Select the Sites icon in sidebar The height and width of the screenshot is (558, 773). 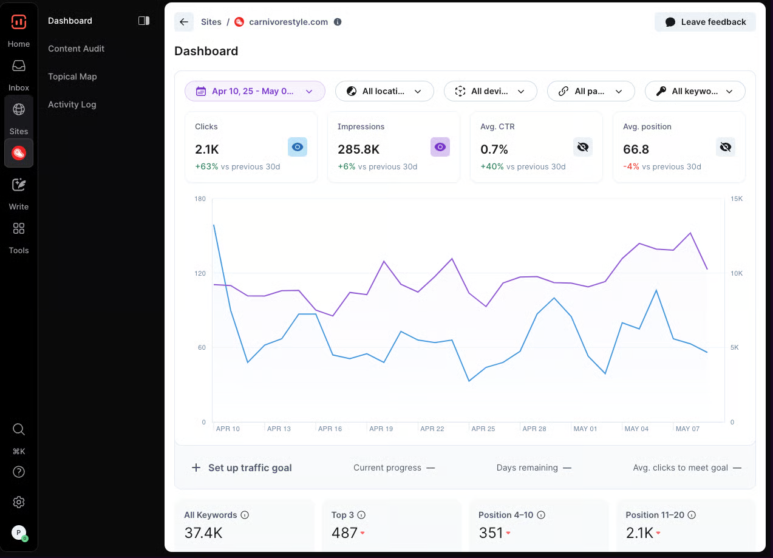tap(18, 114)
